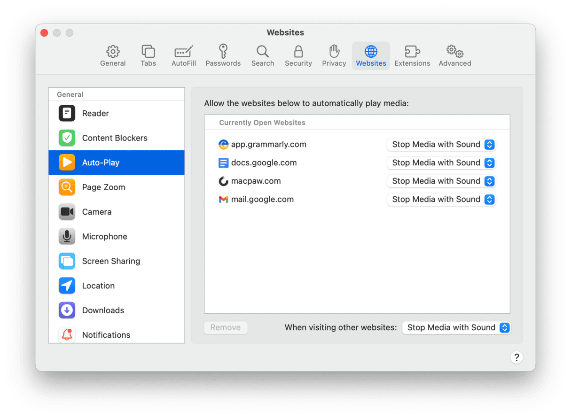This screenshot has height=418, width=571.
Task: Switch to the Security label
Action: [298, 63]
